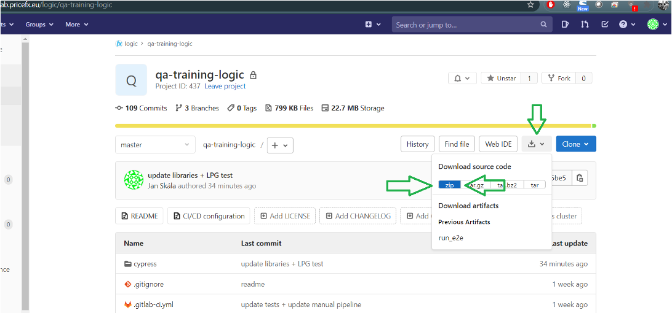The image size is (672, 313).
Task: Open the notification bell dropdown
Action: click(x=462, y=79)
